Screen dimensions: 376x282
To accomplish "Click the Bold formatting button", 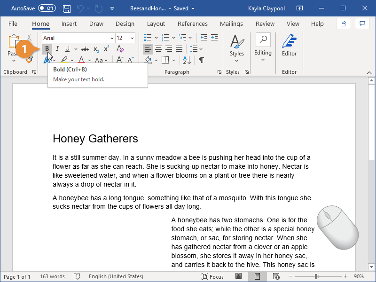I will pyautogui.click(x=47, y=49).
